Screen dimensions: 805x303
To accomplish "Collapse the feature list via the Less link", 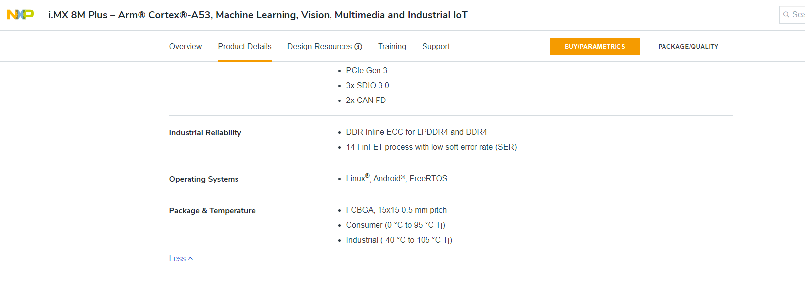I will tap(177, 258).
